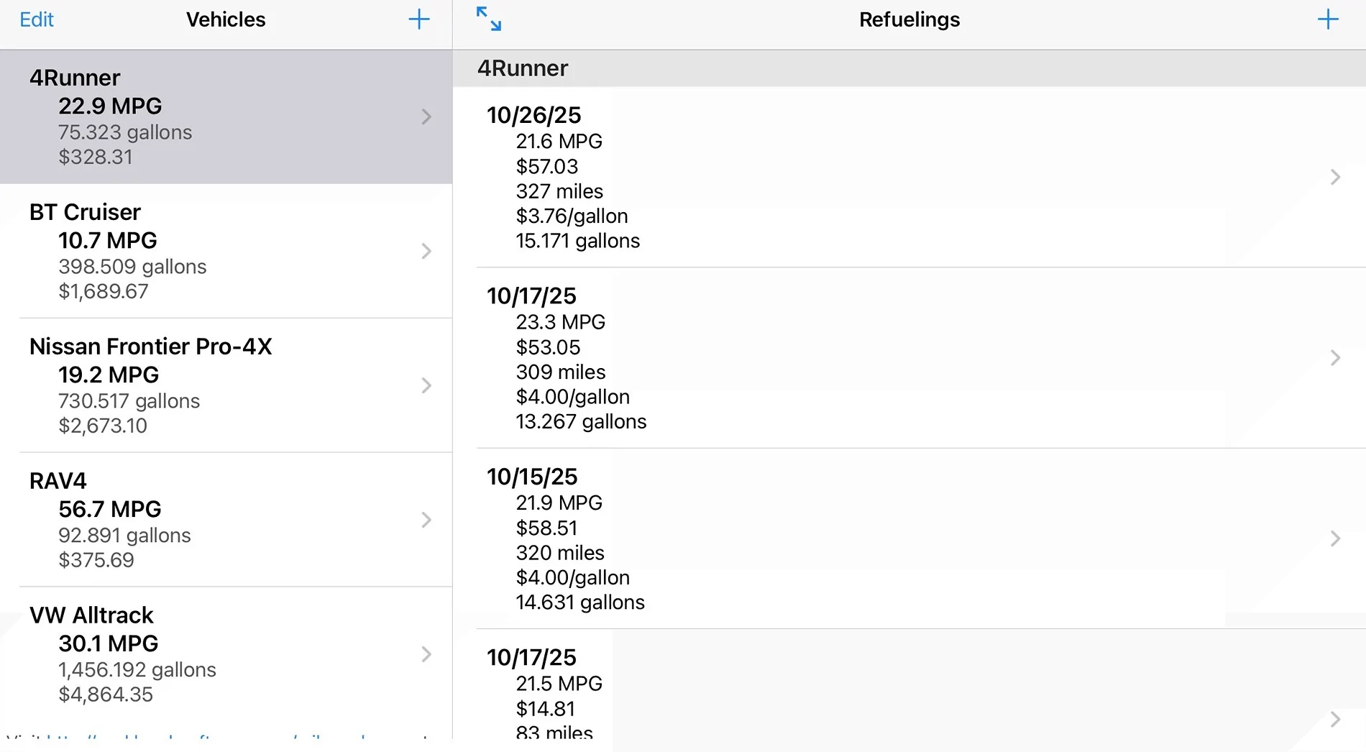Click chevron on 10/26/25 refueling
This screenshot has height=752, width=1366.
click(x=1335, y=177)
